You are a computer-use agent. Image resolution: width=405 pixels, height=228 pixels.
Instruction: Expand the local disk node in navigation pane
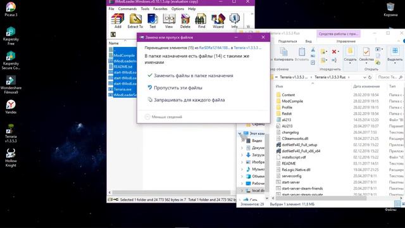click(242, 191)
